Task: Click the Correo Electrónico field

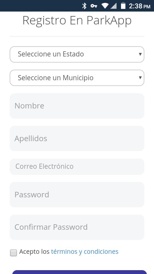Action: pyautogui.click(x=77, y=167)
